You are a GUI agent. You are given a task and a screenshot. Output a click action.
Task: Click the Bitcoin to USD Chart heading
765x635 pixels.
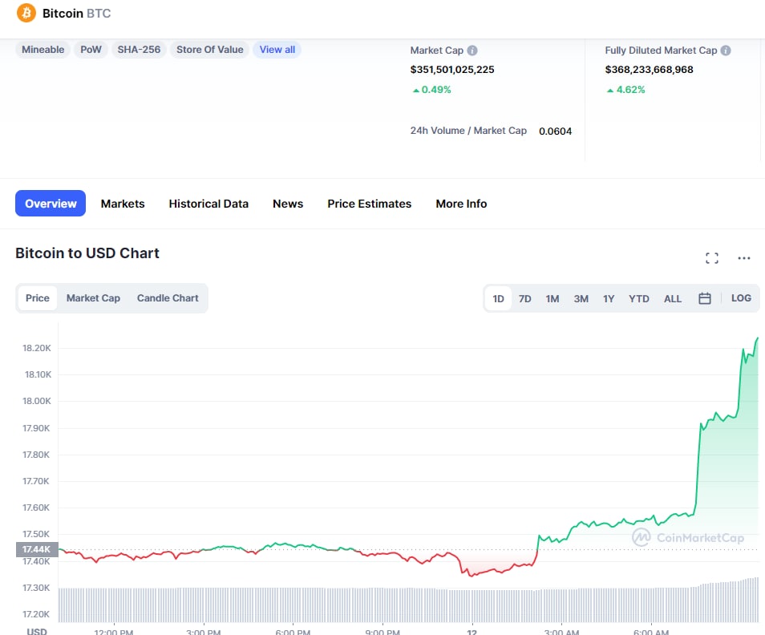tap(87, 253)
